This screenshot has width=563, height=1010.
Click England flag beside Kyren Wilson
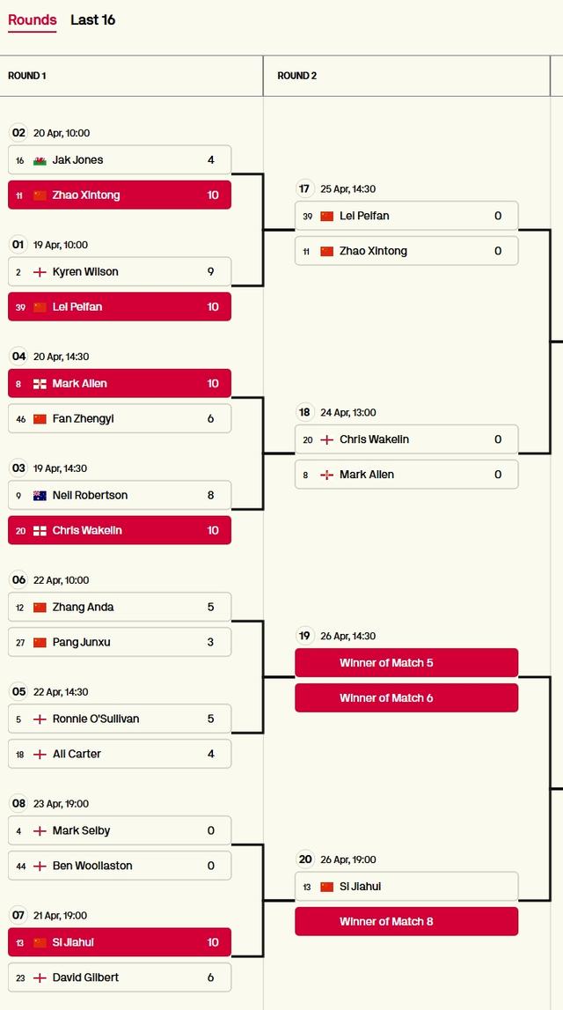pos(40,272)
